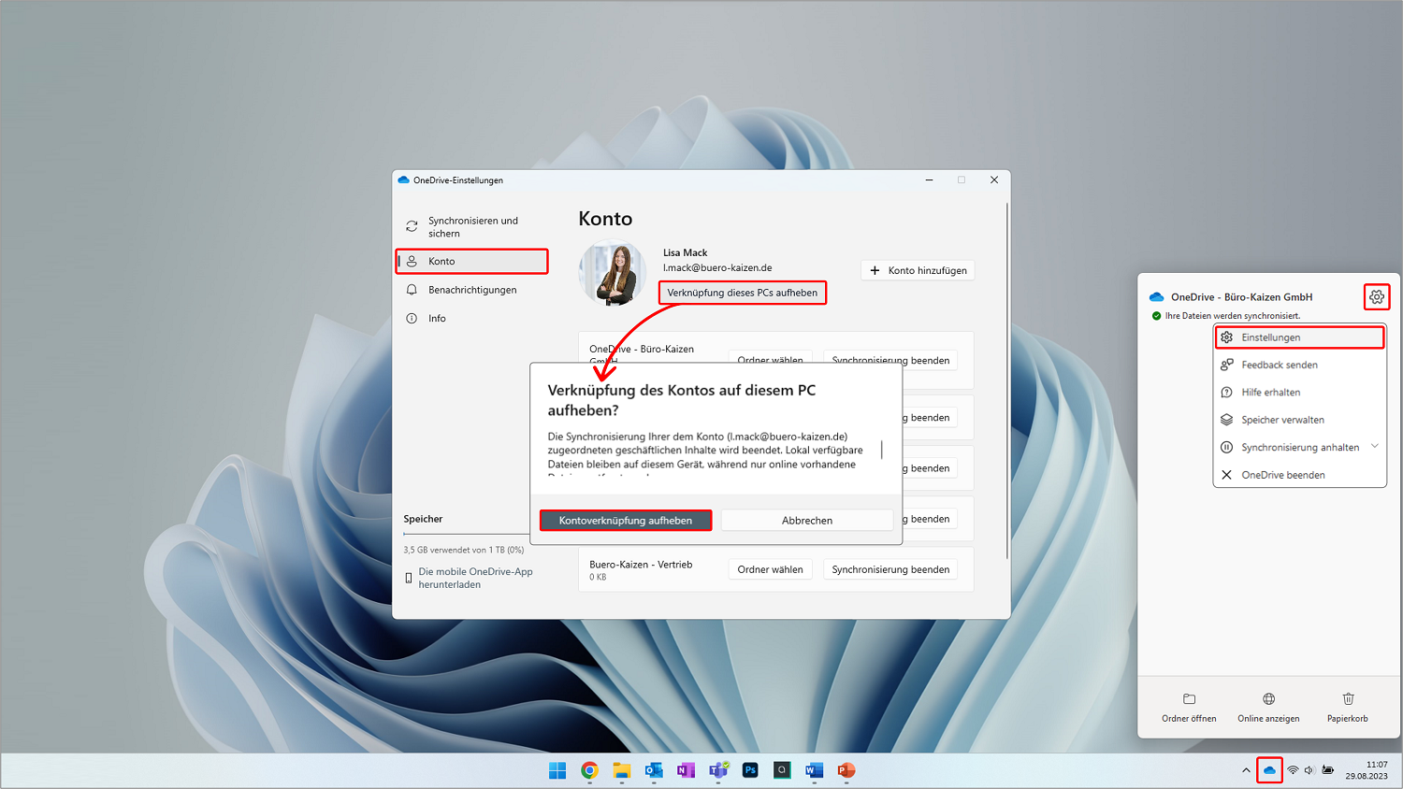The image size is (1403, 789).
Task: Click Ordner öffnen folder icon in flyout
Action: pyautogui.click(x=1189, y=698)
